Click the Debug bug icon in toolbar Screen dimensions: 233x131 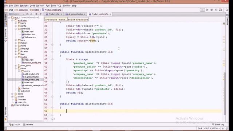click(212, 10)
